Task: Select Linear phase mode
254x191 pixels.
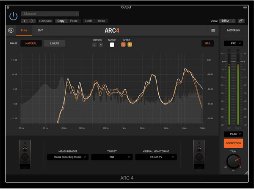Action: (x=55, y=43)
